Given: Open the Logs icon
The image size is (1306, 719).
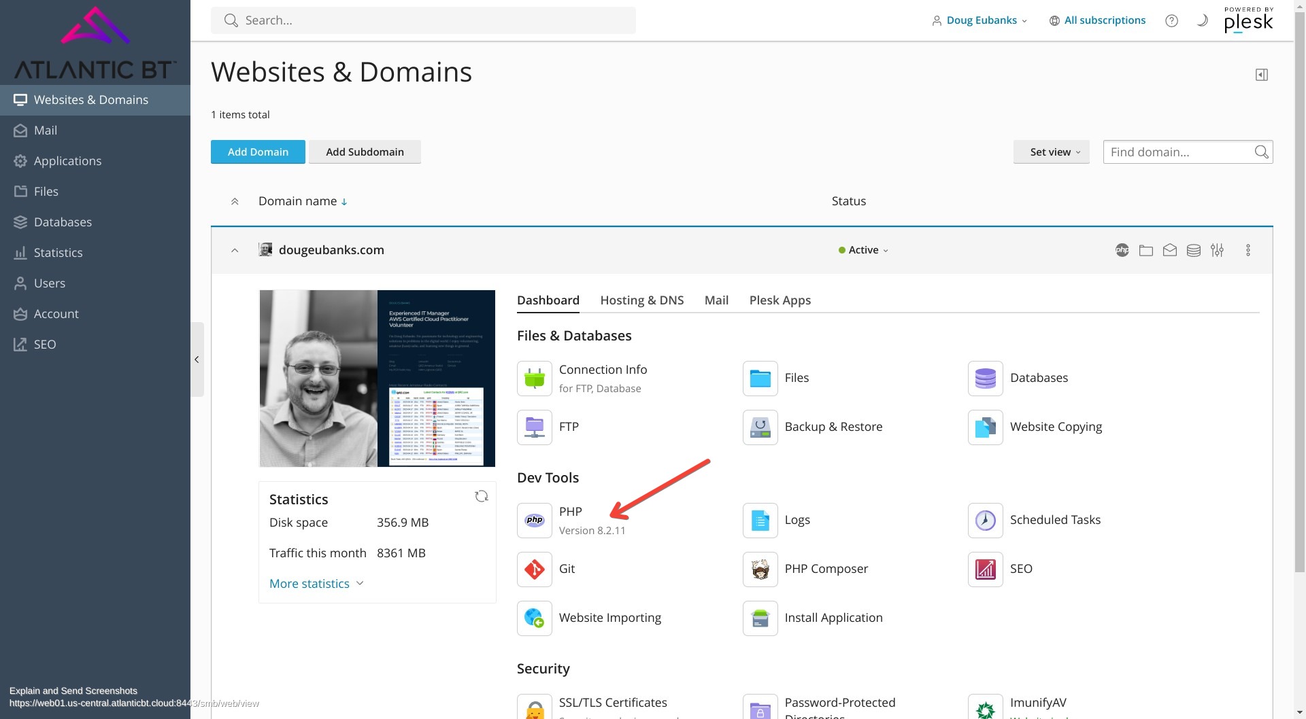Looking at the screenshot, I should [760, 521].
